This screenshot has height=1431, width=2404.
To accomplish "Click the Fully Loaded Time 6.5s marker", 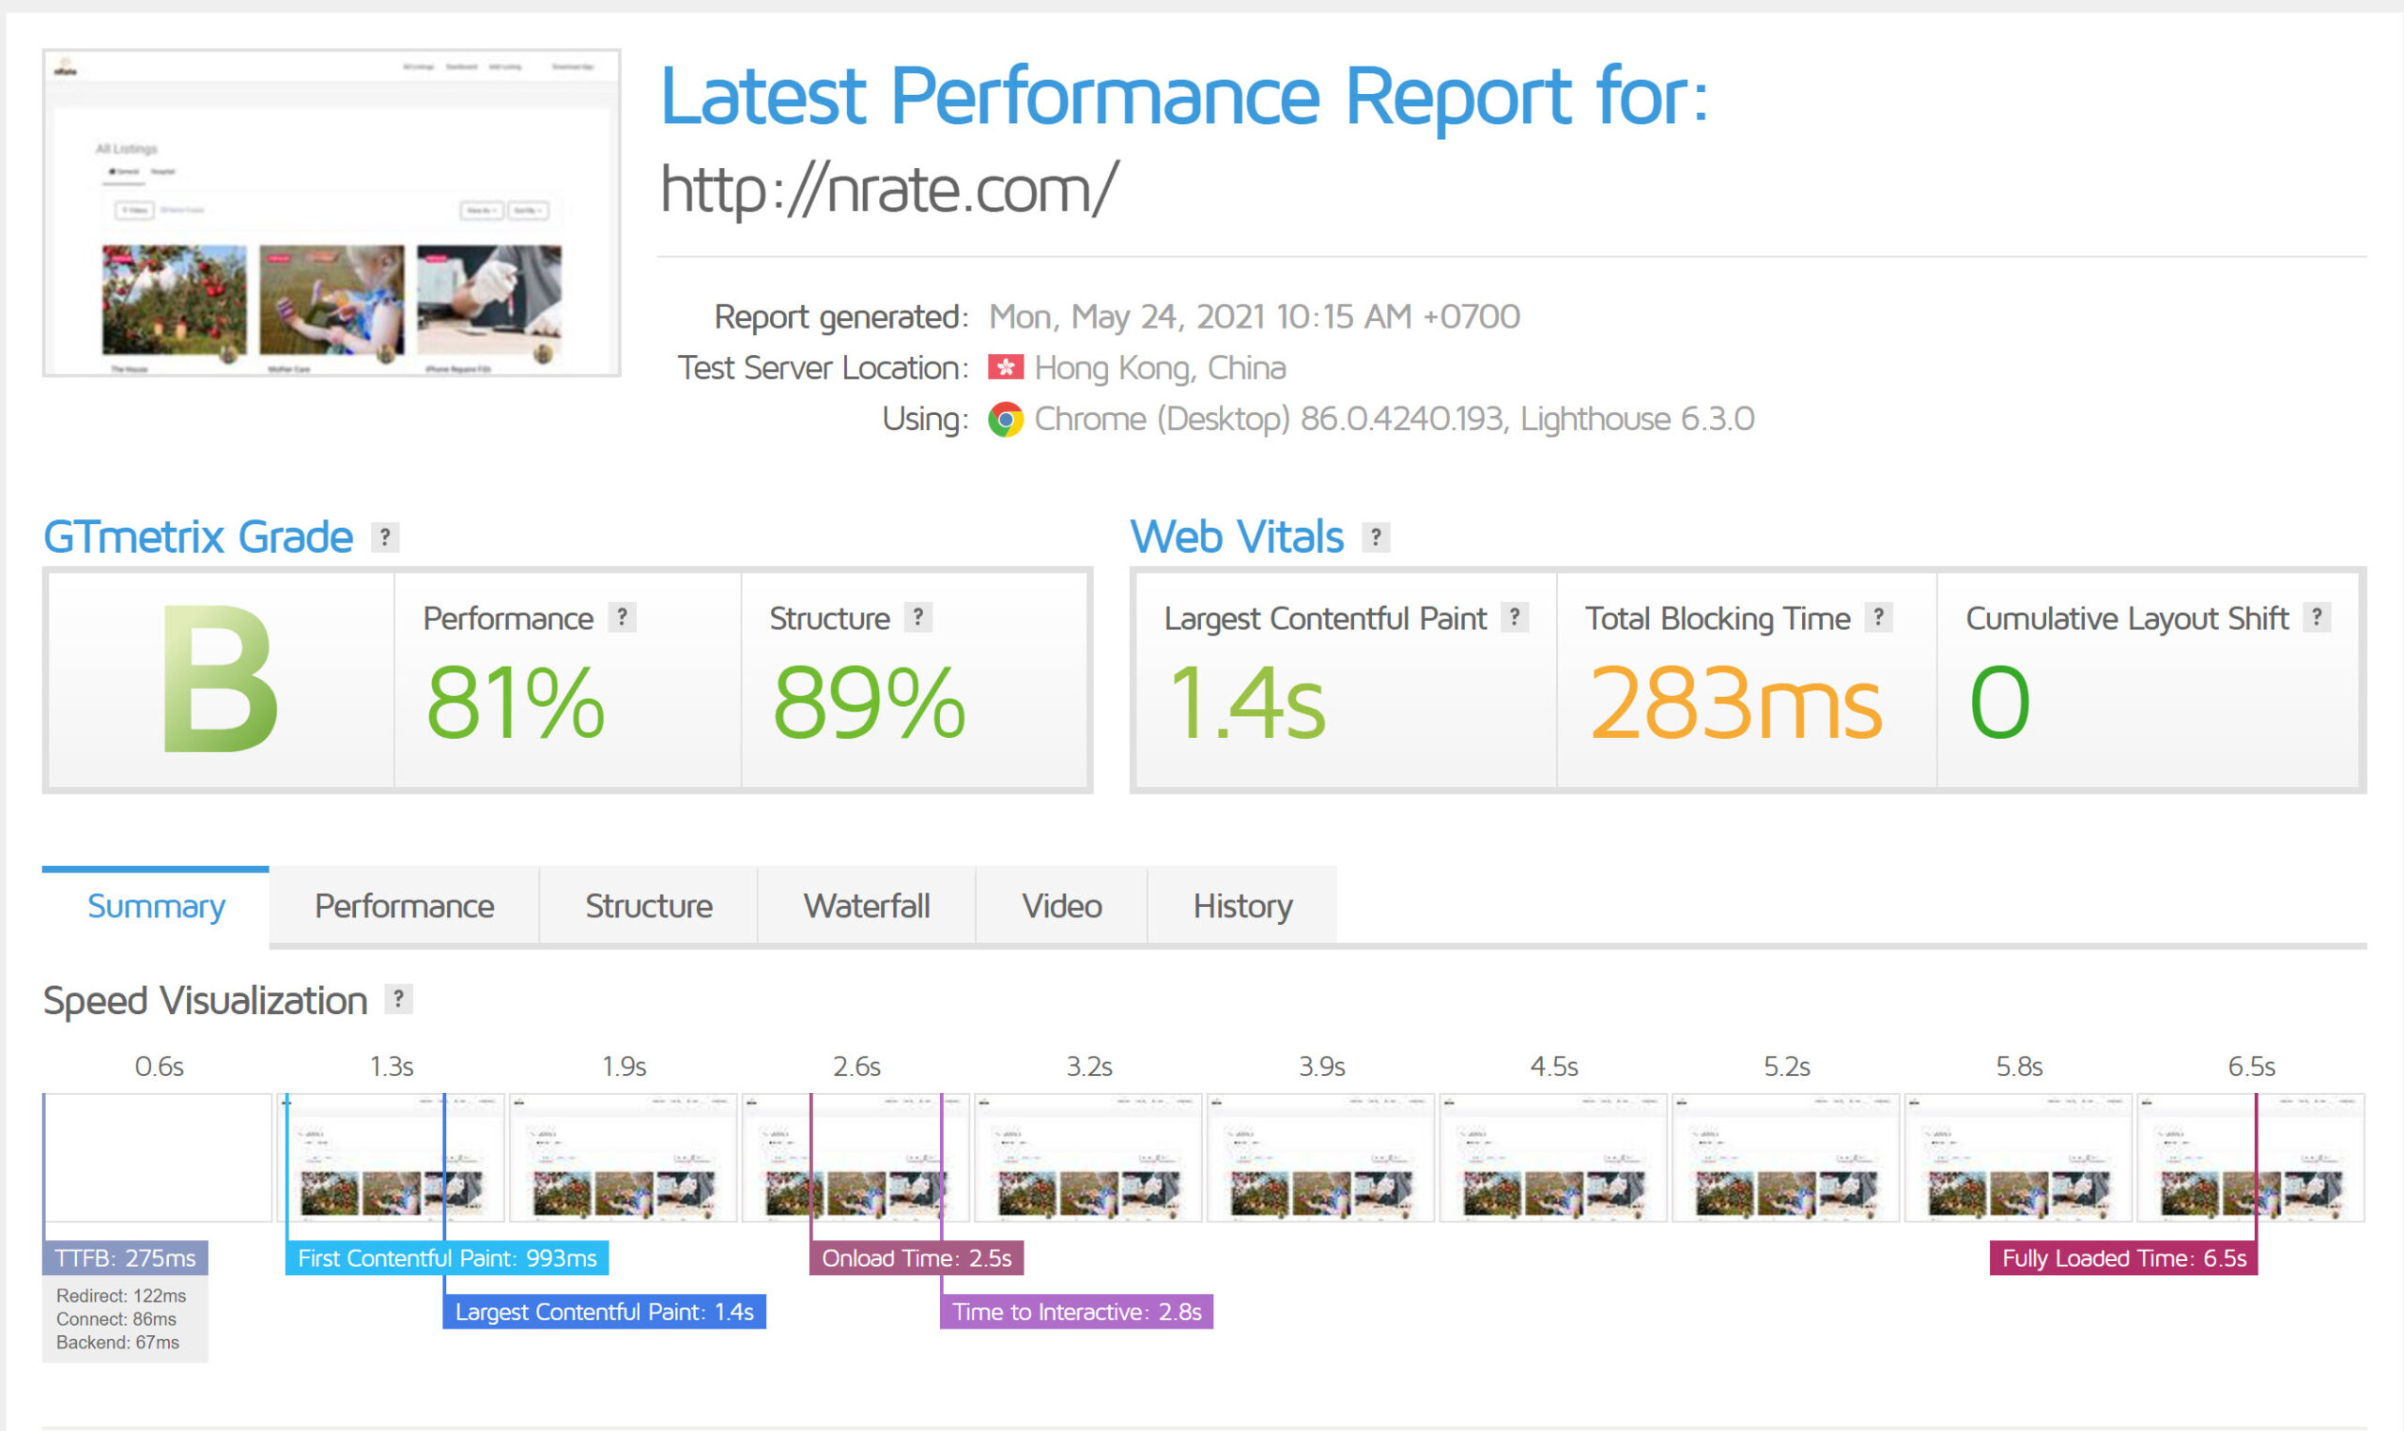I will [x=2123, y=1258].
